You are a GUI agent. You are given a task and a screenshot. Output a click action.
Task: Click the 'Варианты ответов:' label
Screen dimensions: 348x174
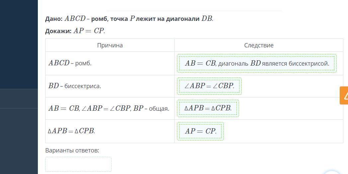tap(72, 150)
